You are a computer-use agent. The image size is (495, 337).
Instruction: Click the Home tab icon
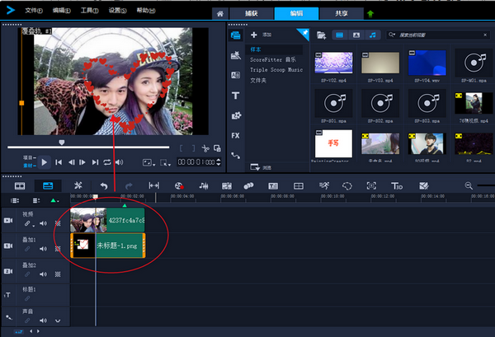click(219, 13)
